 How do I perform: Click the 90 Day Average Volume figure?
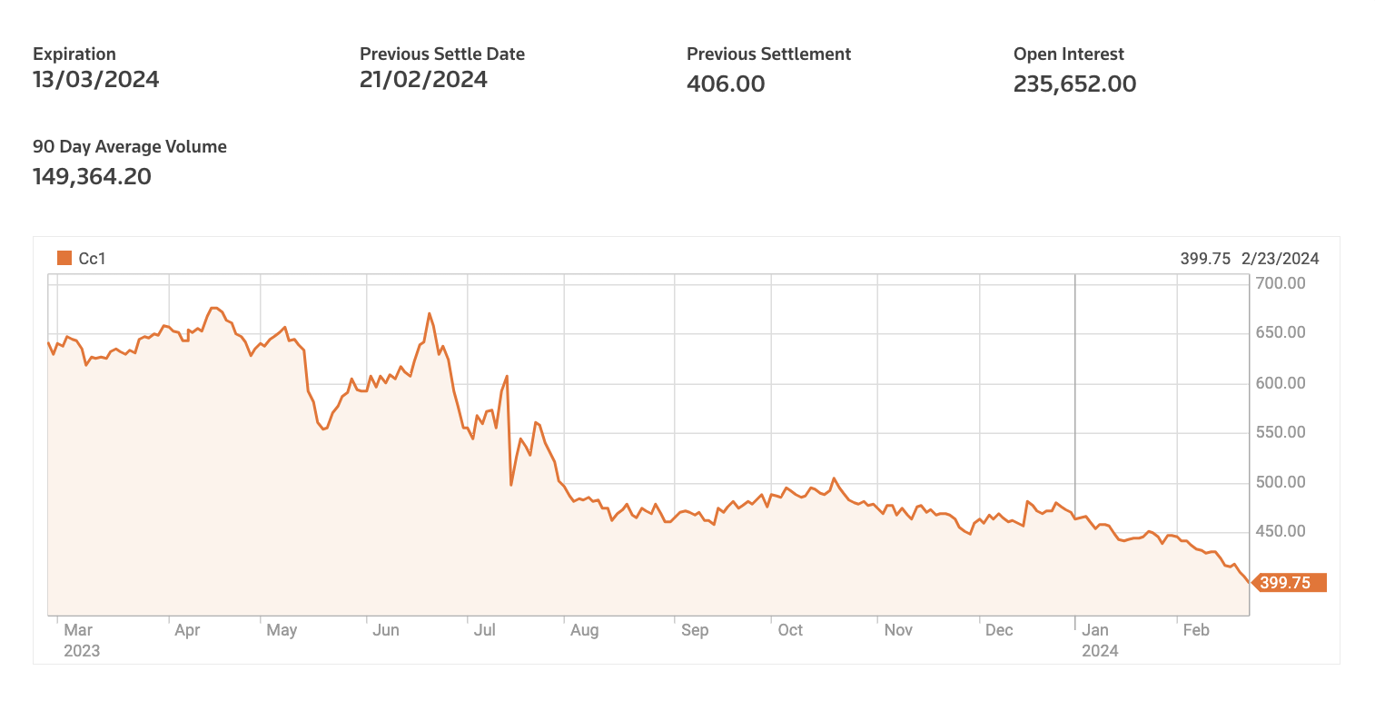[92, 176]
